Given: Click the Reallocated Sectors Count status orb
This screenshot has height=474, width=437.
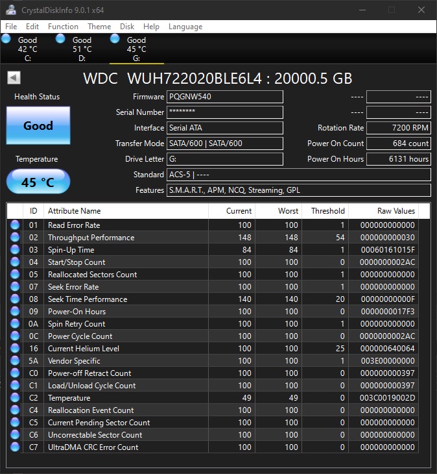Looking at the screenshot, I should point(15,274).
